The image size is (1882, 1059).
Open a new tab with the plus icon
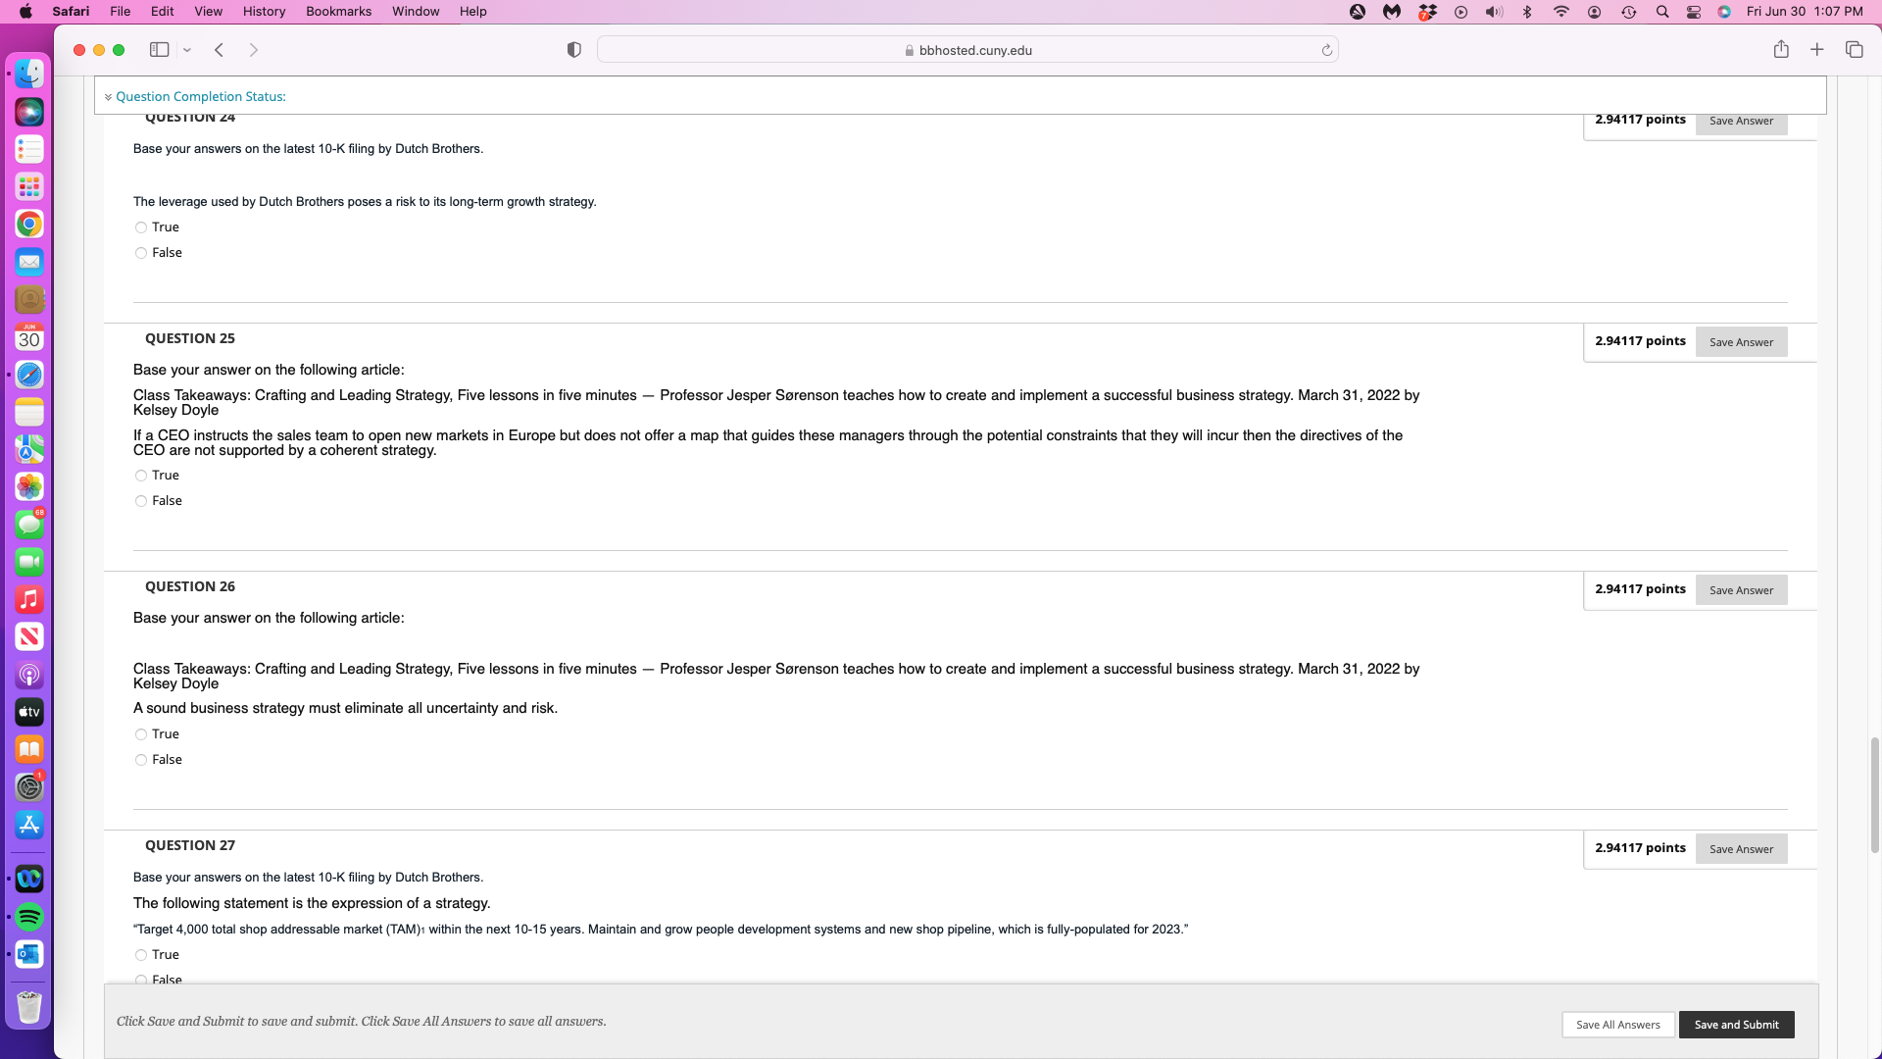1817,50
